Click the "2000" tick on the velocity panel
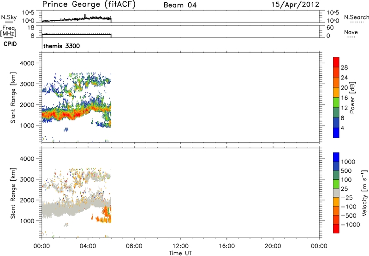 27,200
